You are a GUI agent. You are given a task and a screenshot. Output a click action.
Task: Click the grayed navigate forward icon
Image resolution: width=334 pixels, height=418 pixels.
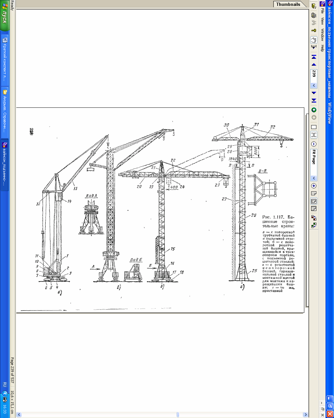pyautogui.click(x=314, y=118)
